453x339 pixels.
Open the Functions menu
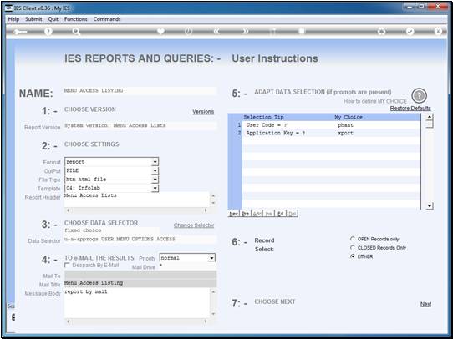76,19
